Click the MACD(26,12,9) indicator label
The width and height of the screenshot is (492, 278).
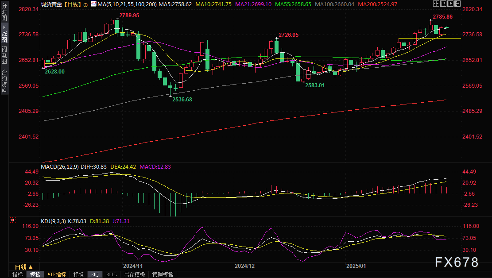pos(59,167)
